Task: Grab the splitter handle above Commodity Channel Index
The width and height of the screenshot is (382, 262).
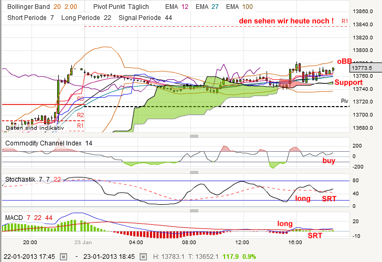Action: [194, 136]
